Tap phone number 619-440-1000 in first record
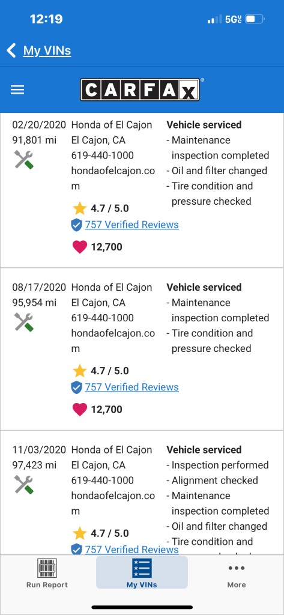 tap(103, 156)
